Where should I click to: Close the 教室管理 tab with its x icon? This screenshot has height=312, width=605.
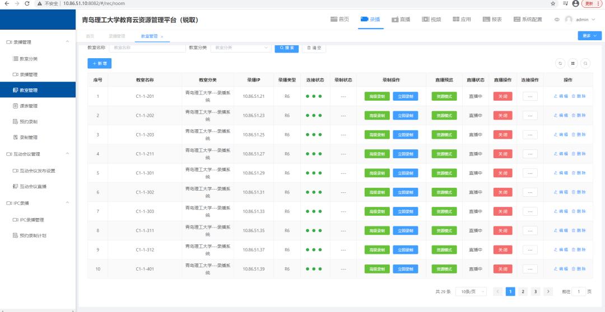(x=162, y=36)
